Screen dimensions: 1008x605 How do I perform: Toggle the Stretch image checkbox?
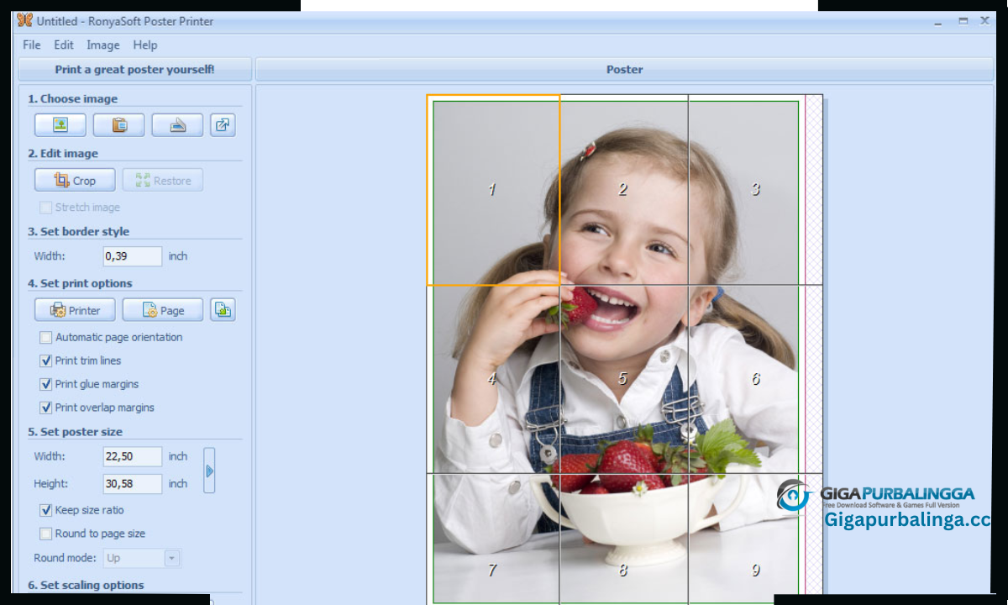tap(45, 208)
